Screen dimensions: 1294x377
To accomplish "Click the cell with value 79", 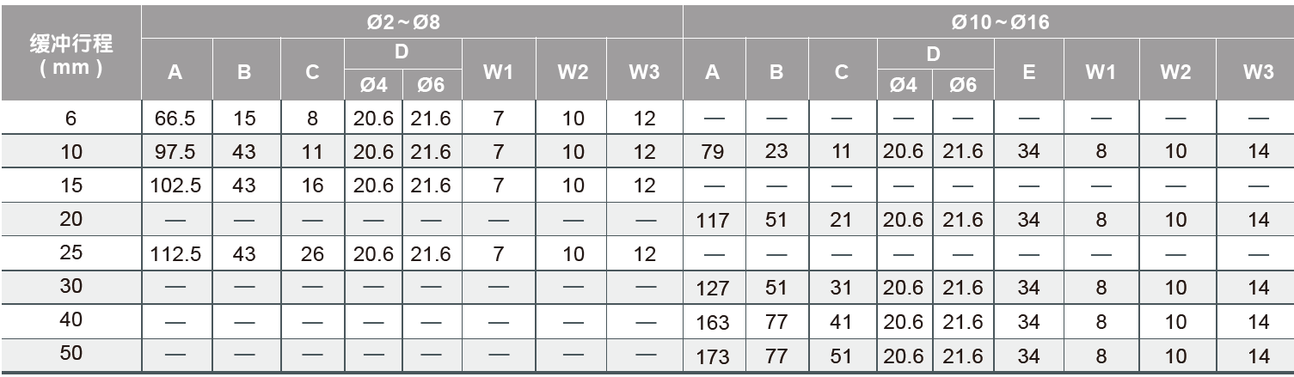I will (712, 152).
